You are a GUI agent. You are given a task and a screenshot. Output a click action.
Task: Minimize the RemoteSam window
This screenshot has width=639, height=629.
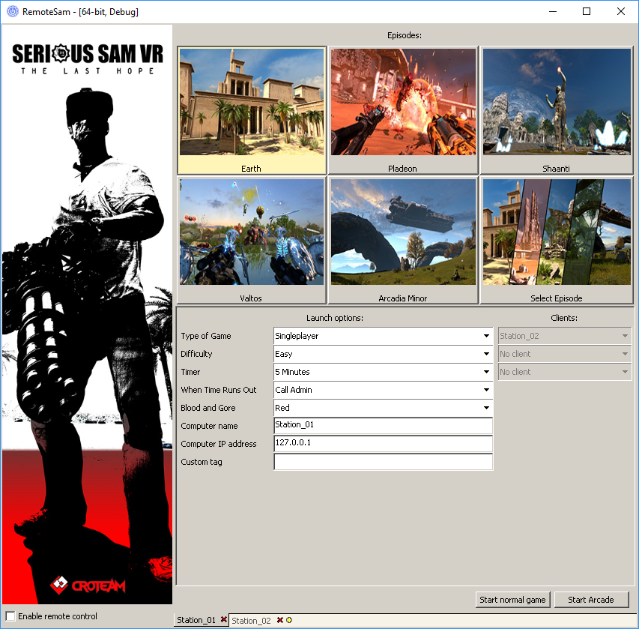coord(553,11)
